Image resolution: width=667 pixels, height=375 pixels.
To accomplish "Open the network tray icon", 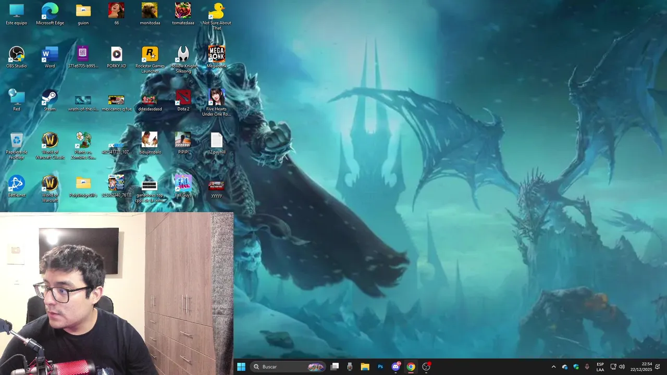I will coord(613,367).
